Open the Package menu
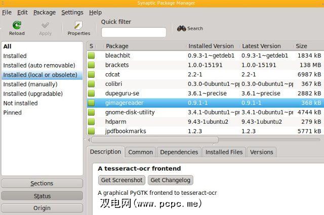 pos(45,12)
